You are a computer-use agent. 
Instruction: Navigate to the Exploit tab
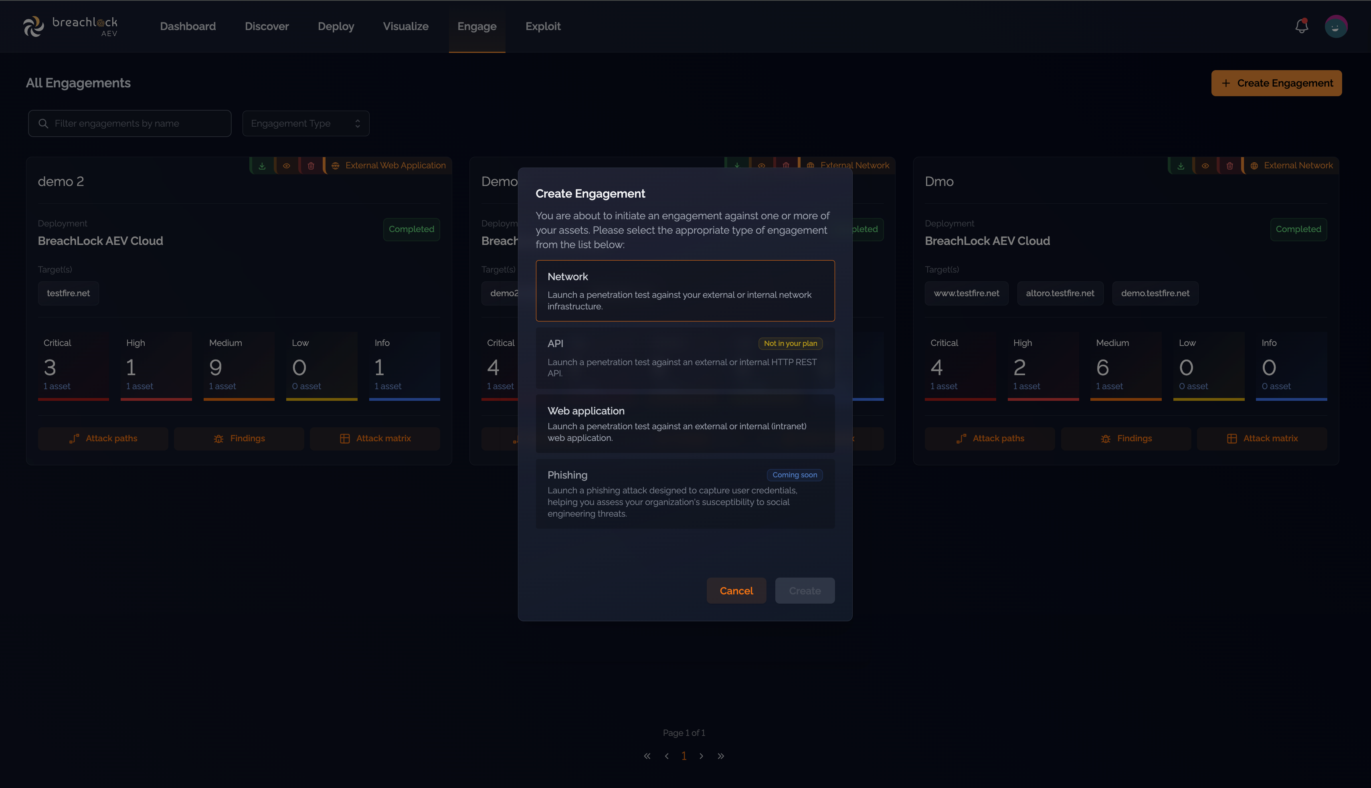click(543, 26)
